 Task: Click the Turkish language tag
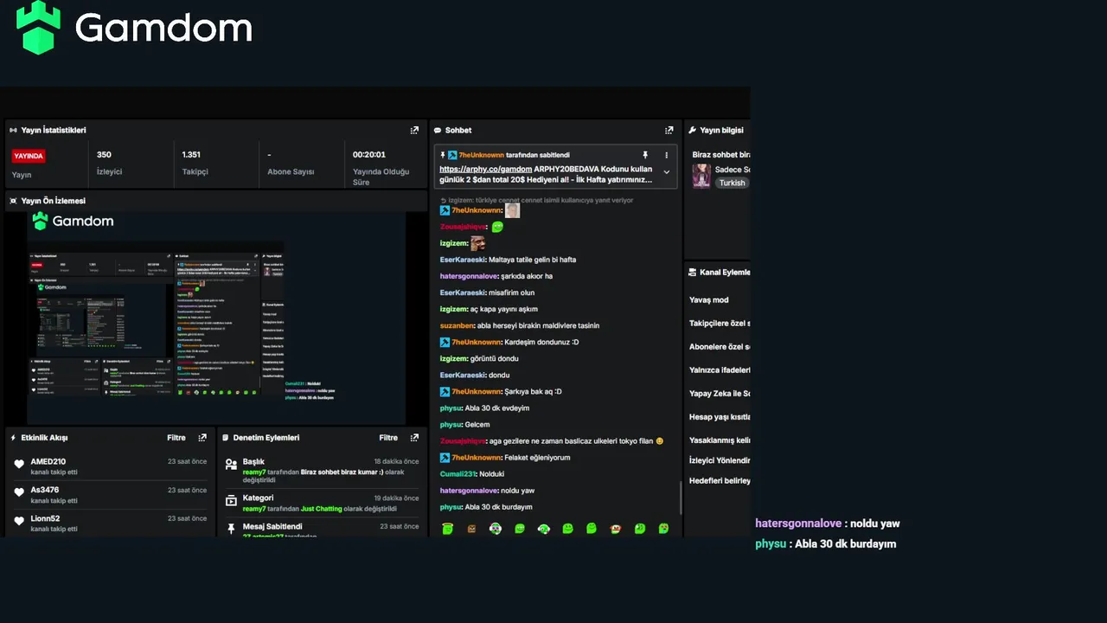732,183
